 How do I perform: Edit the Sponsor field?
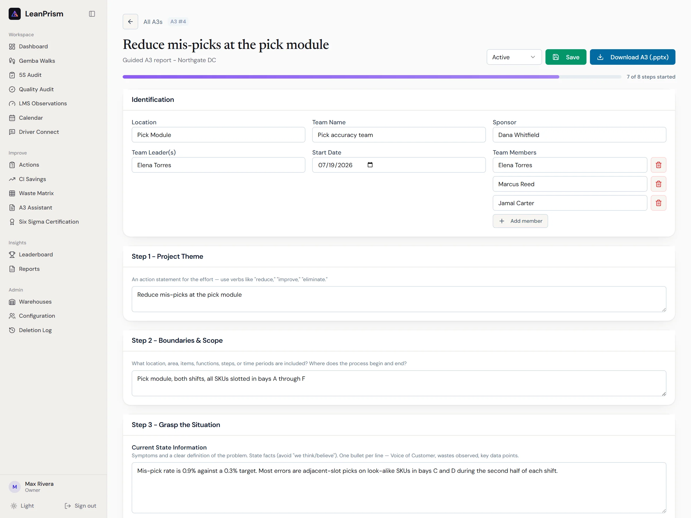pyautogui.click(x=580, y=135)
